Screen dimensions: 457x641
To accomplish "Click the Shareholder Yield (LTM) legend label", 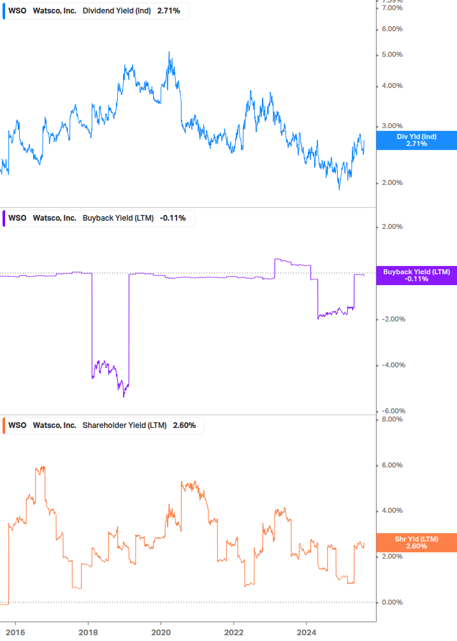I will tap(124, 425).
